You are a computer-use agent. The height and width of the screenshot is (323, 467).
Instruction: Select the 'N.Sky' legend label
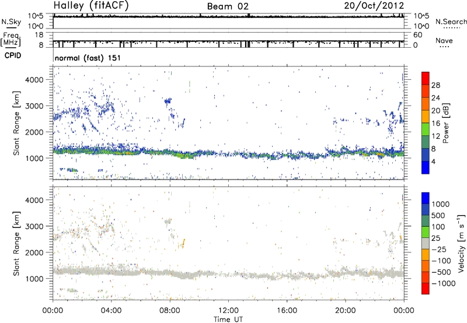coord(11,22)
